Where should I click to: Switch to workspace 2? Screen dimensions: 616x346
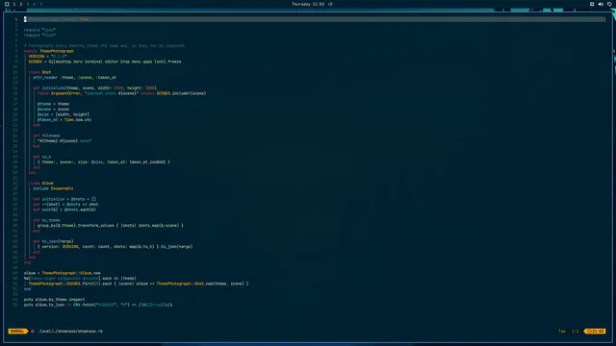(21, 4)
